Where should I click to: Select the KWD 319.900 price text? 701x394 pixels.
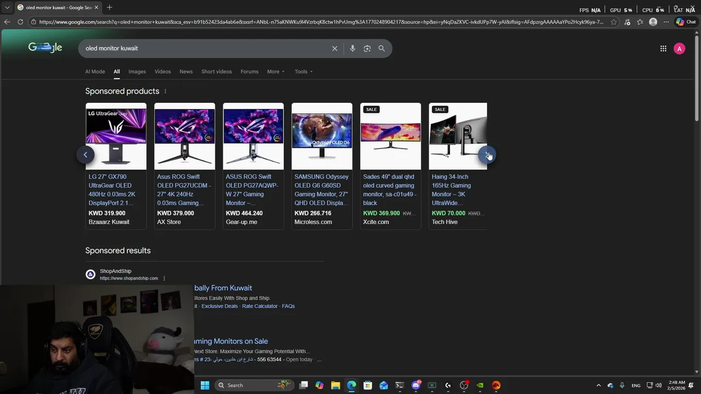107,213
